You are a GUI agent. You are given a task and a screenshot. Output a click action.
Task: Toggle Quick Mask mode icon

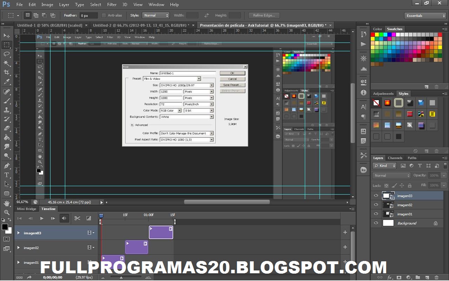click(x=7, y=239)
